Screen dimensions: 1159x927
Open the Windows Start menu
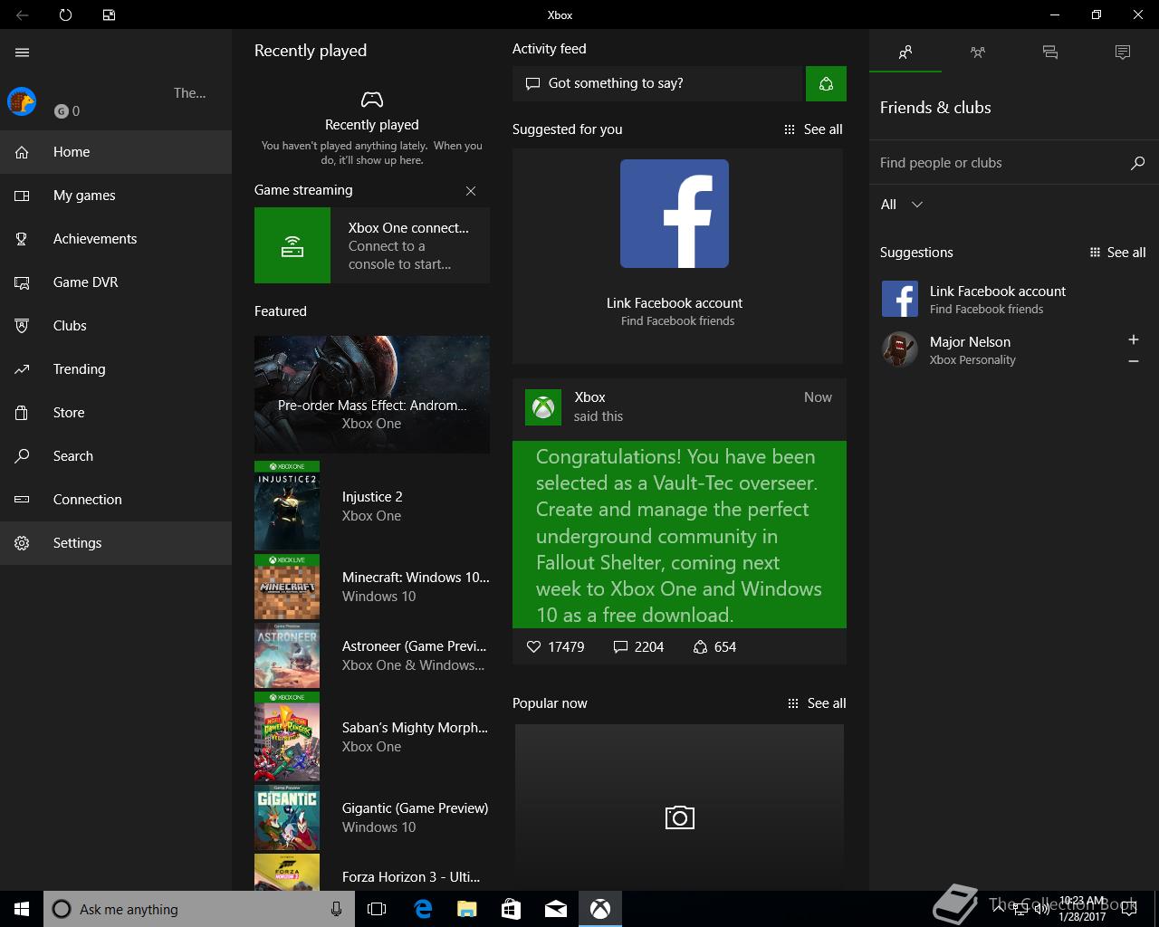[22, 909]
